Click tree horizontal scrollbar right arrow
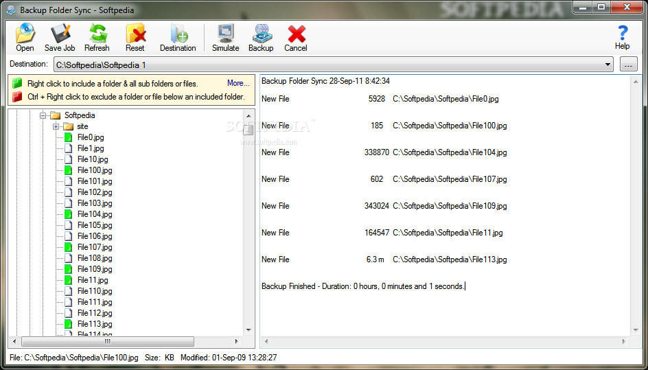Screen dimensions: 648x370 pos(237,341)
